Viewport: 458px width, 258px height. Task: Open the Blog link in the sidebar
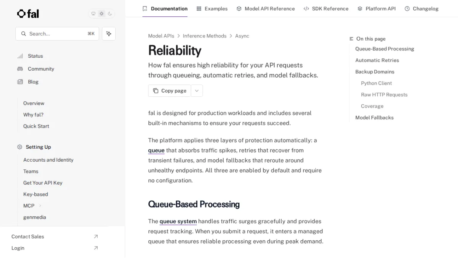tap(33, 82)
